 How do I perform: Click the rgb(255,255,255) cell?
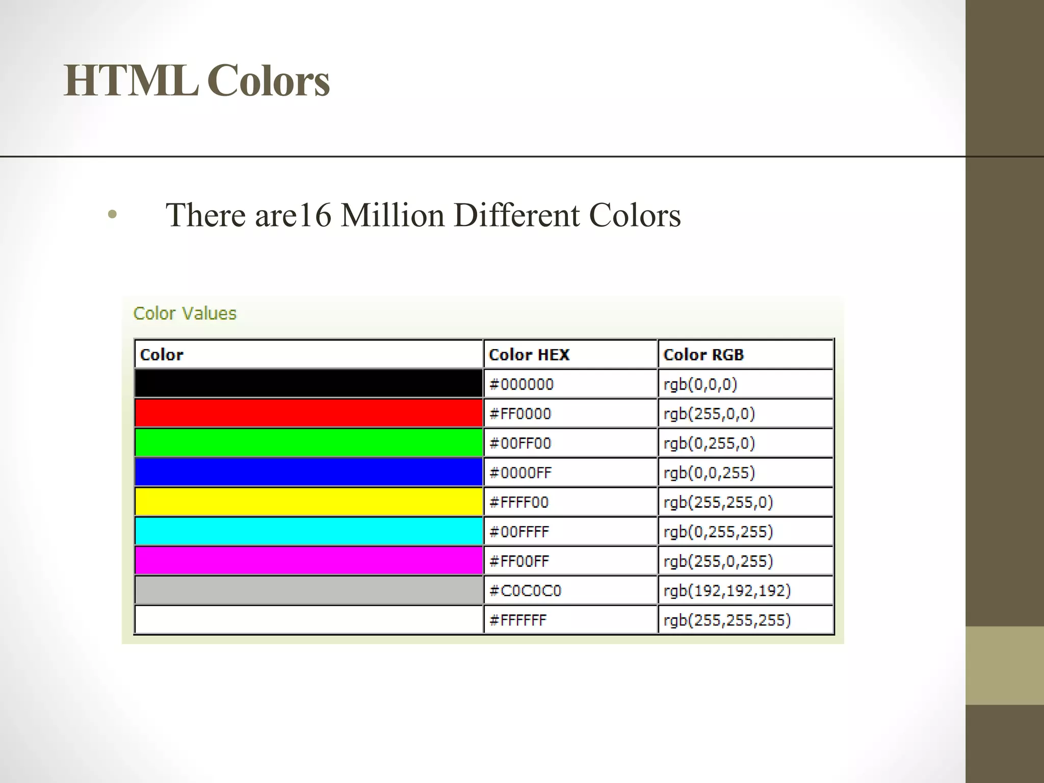point(746,620)
